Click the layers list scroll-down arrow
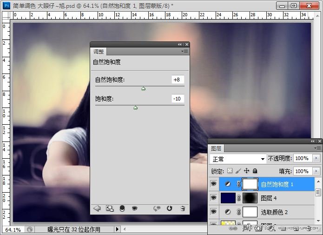 tap(318, 221)
